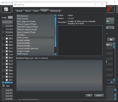Click the install mod from archive icon
The image size is (118, 102).
click(6, 9)
